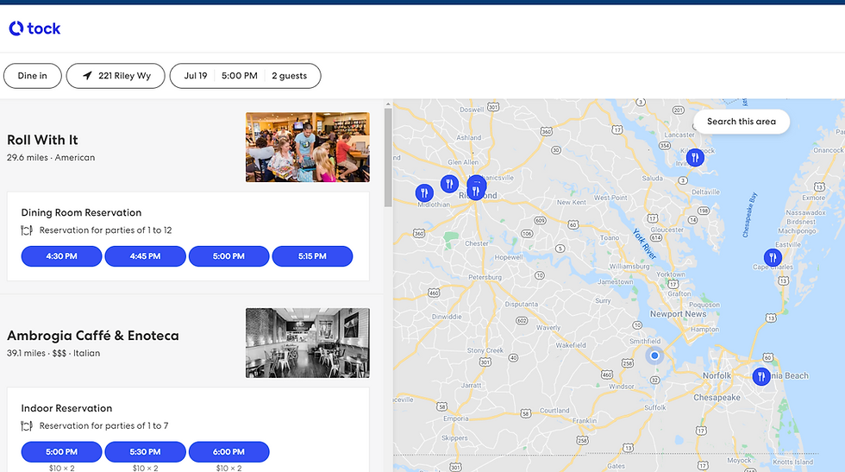Click the Indoor Reservation heading
845x472 pixels.
pyautogui.click(x=67, y=408)
